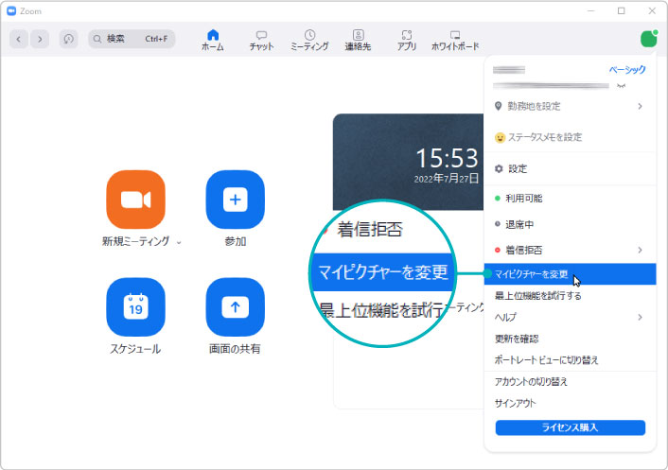This screenshot has height=470, width=668.
Task: Click Try top features (最上位機能を試行する)
Action: (x=570, y=295)
